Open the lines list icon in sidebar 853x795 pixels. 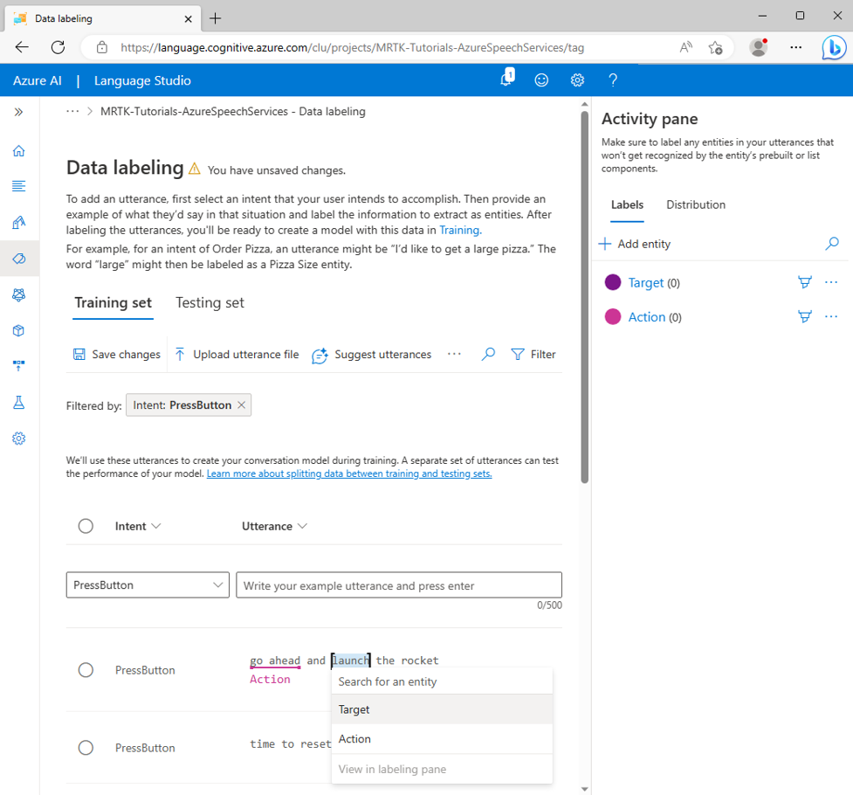click(19, 186)
